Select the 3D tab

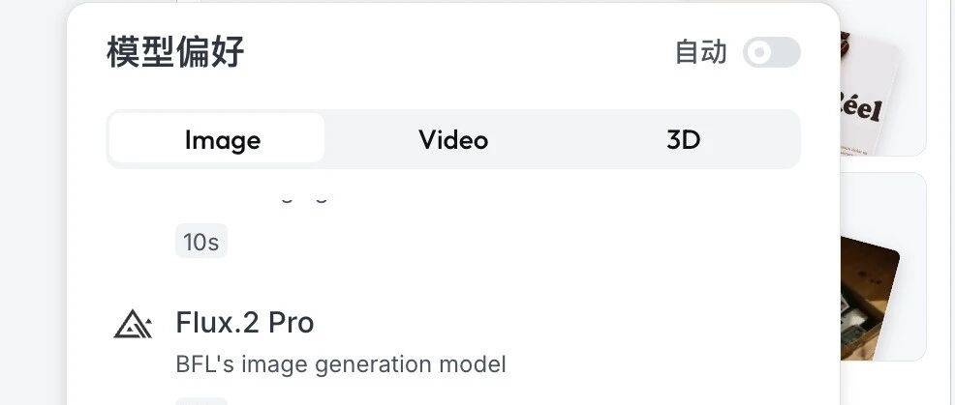point(684,139)
